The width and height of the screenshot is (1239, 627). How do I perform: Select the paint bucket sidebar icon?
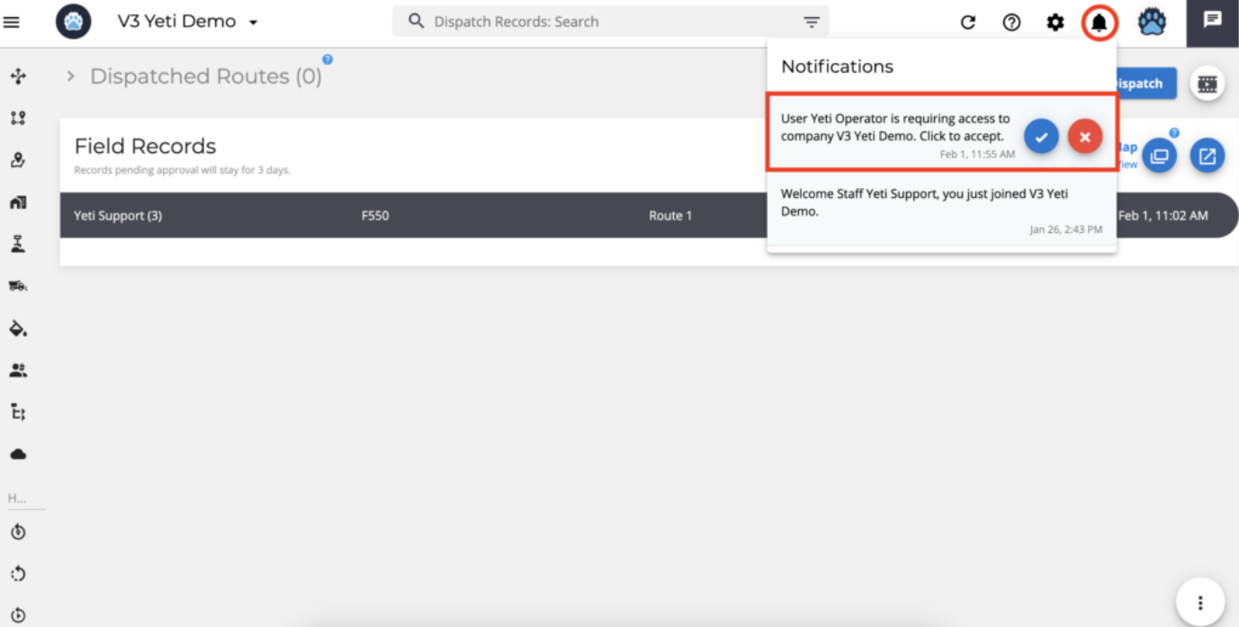pos(18,328)
